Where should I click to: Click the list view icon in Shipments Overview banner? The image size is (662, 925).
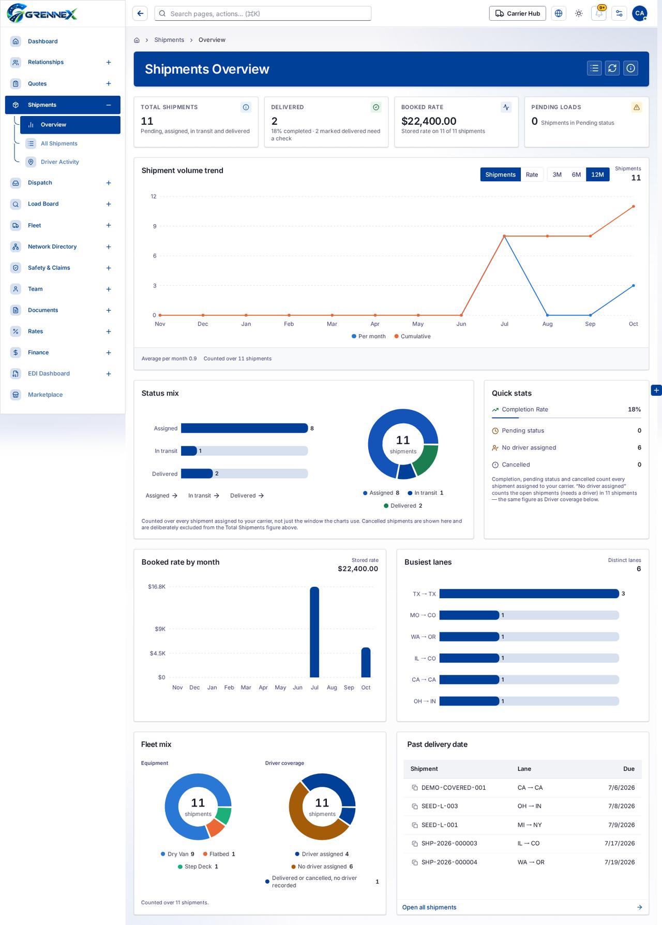click(594, 68)
